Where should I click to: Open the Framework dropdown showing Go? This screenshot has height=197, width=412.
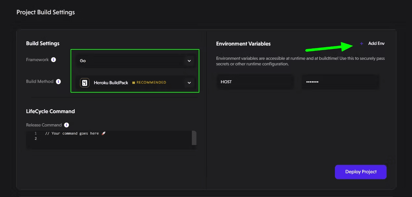135,61
